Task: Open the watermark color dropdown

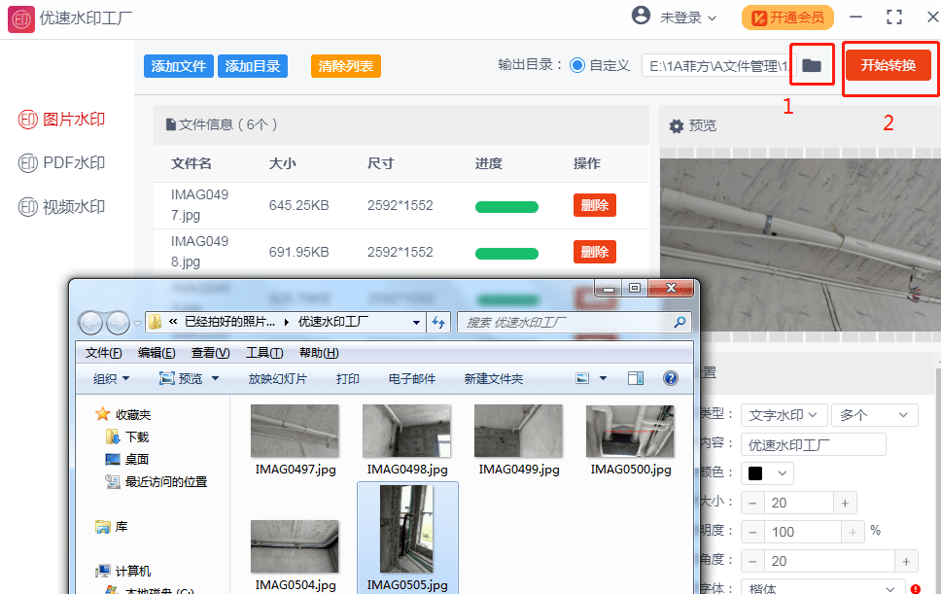Action: point(768,473)
